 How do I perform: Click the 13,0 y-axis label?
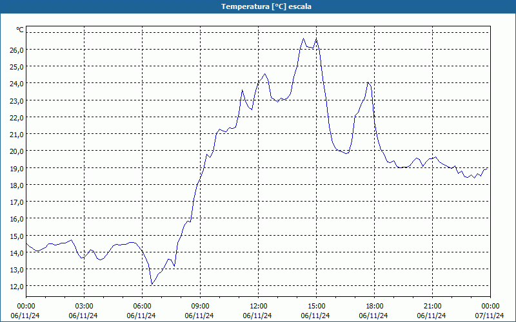pos(17,269)
